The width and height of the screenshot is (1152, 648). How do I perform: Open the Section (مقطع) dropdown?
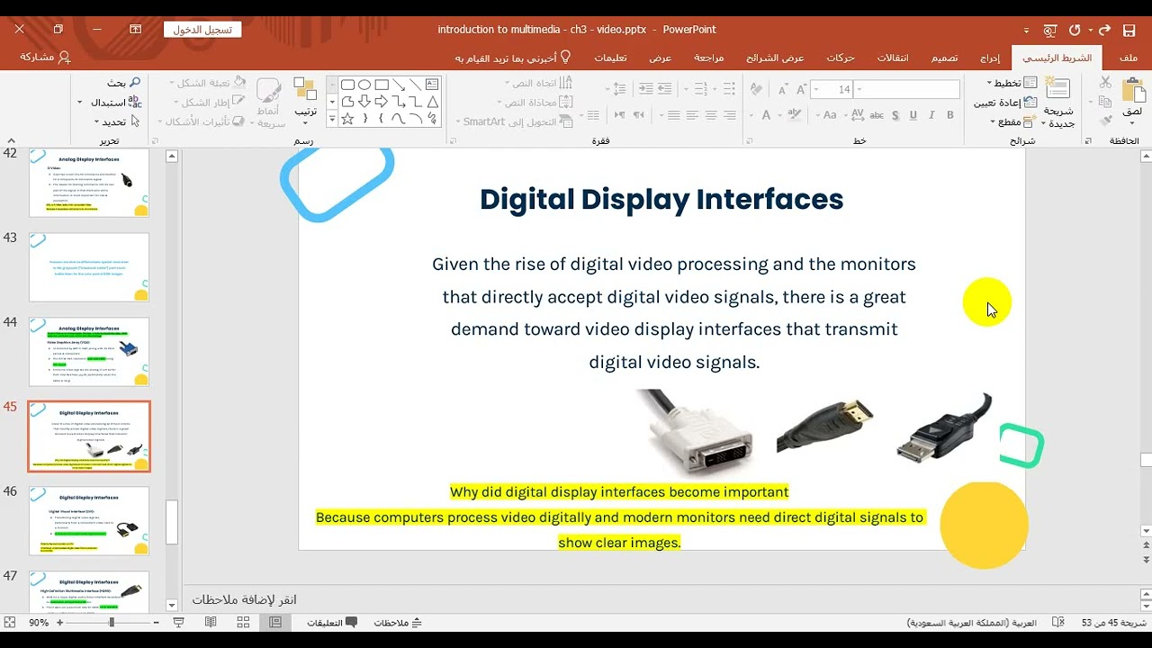click(x=1014, y=122)
